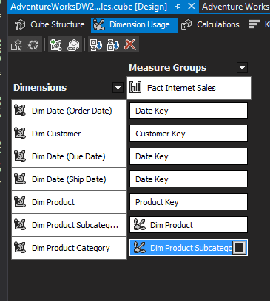Image resolution: width=270 pixels, height=301 pixels.
Task: Select Date Key cell for Due Date
Action: pyautogui.click(x=189, y=156)
